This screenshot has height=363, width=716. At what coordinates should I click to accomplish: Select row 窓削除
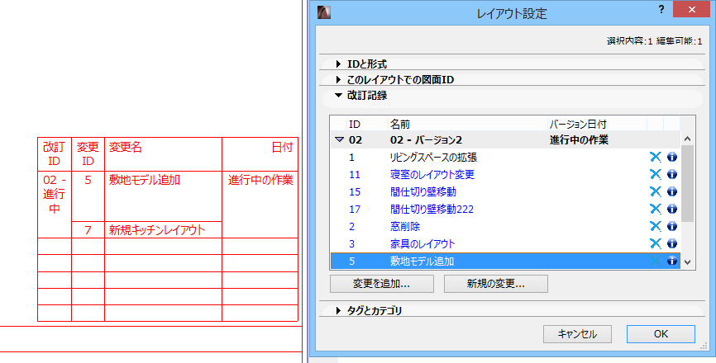505,226
